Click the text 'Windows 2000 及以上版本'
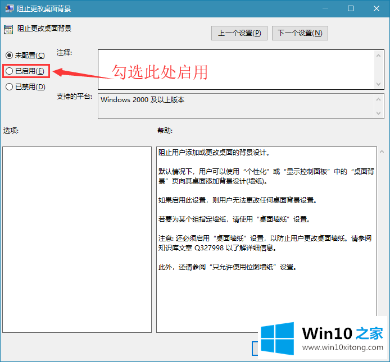Viewport: 390px width, 362px height. click(143, 100)
